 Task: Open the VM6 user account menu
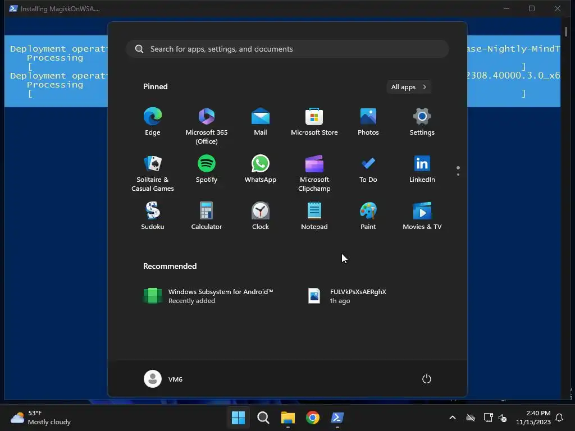(163, 379)
